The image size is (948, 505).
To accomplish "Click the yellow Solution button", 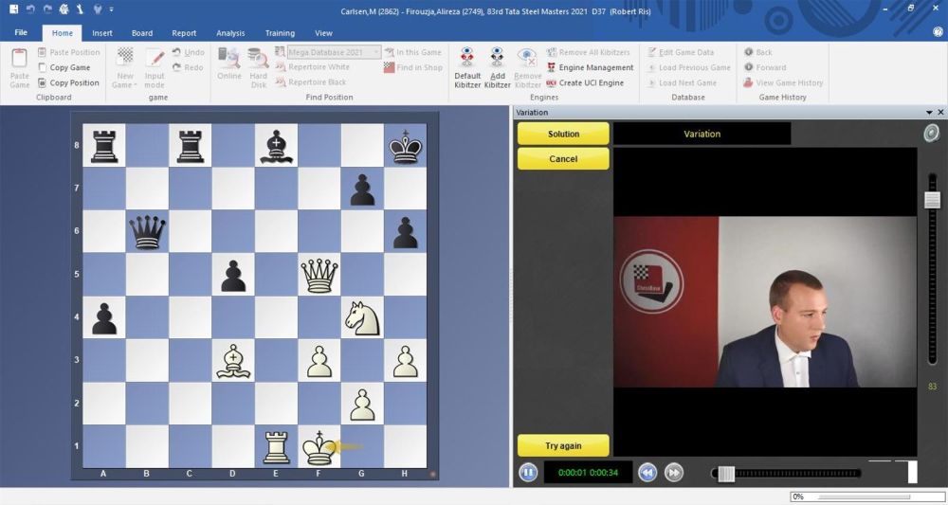I will tap(563, 134).
